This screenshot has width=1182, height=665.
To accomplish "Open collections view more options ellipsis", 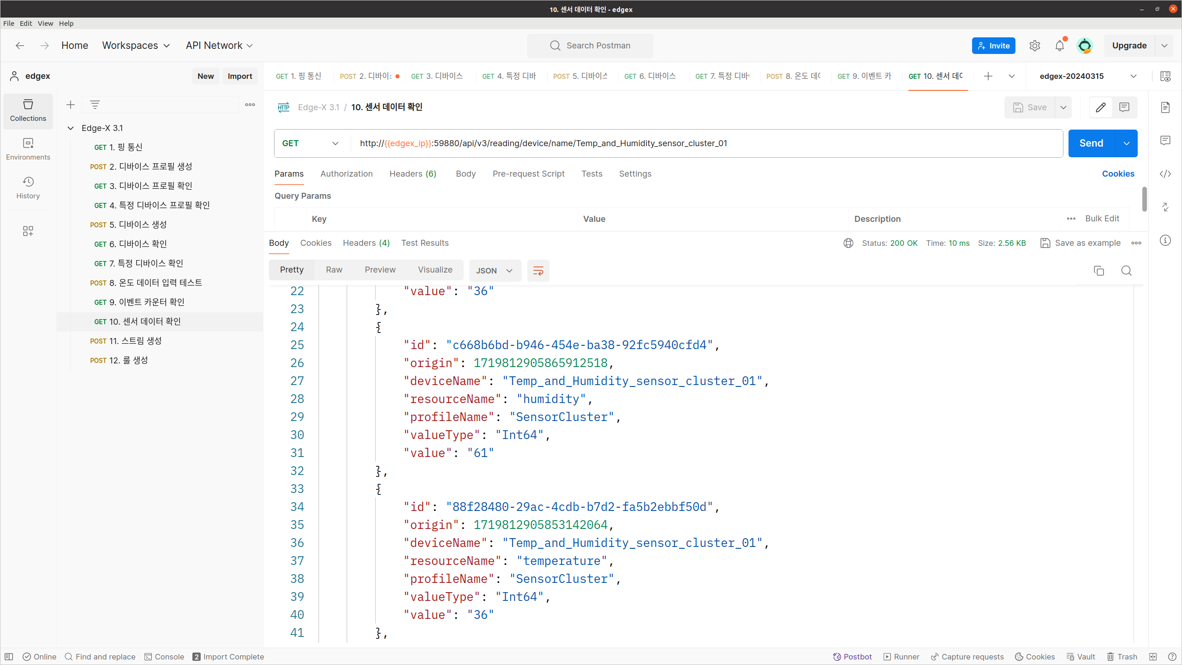I will [250, 105].
